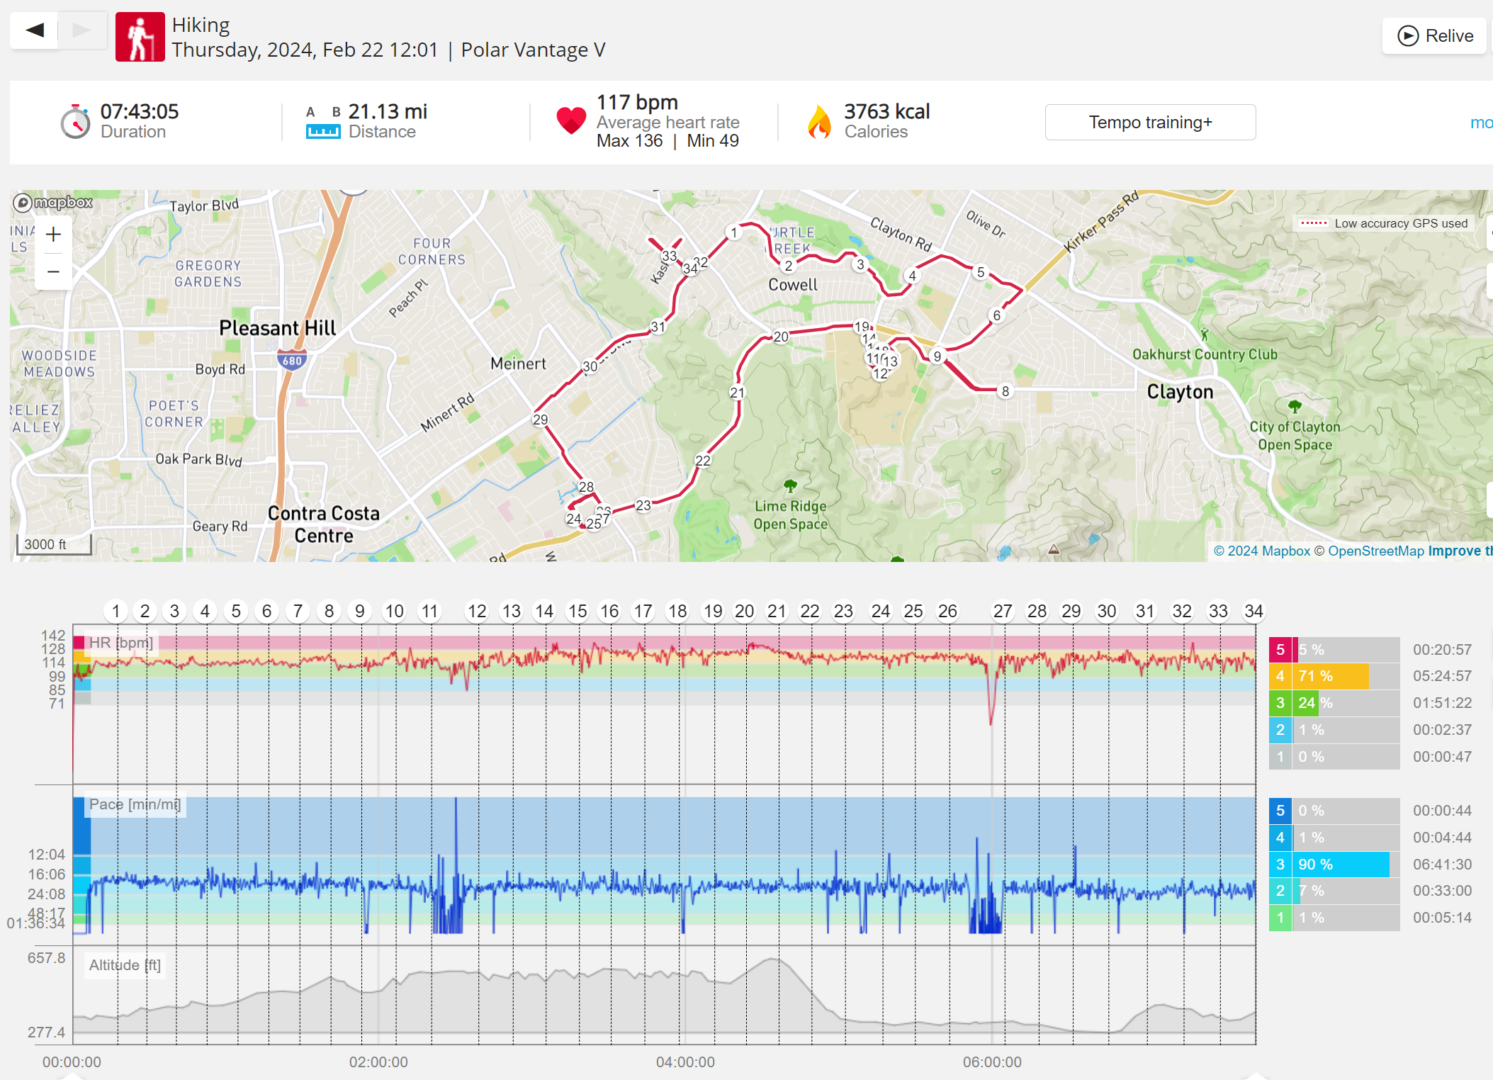Screen dimensions: 1493x1080
Task: Select heart rate zone 4 bar
Action: coord(1334,676)
